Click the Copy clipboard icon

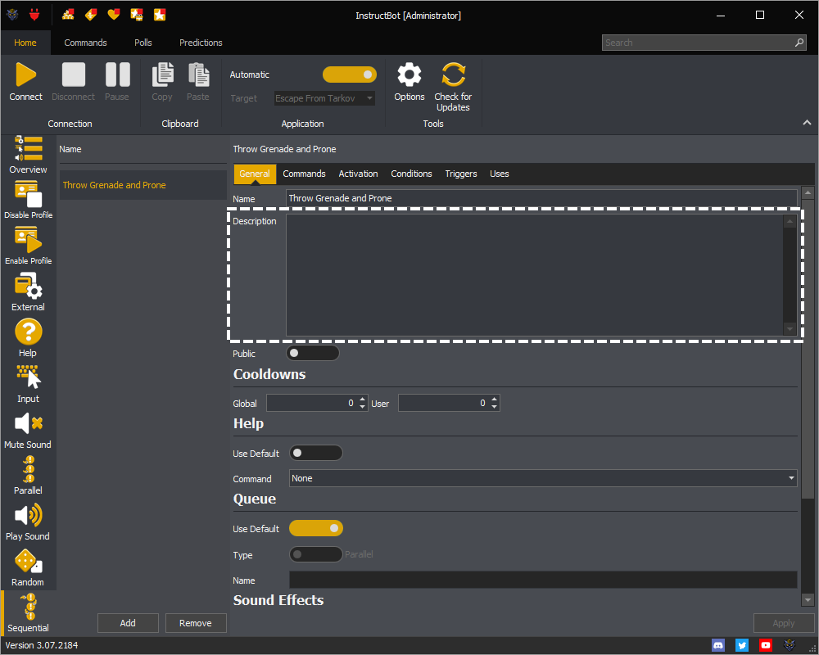click(x=162, y=75)
